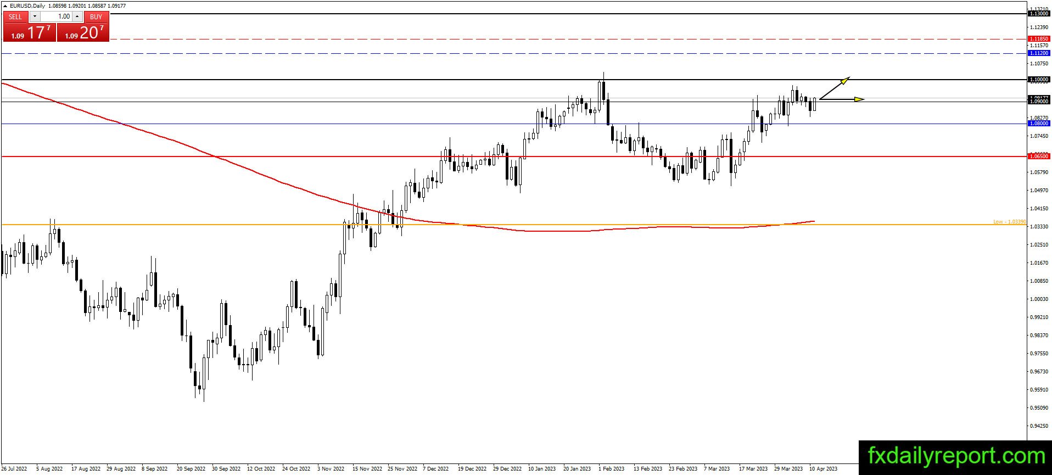Click the 0.98370 price scale value
The height and width of the screenshot is (475, 1052).
pyautogui.click(x=1039, y=336)
